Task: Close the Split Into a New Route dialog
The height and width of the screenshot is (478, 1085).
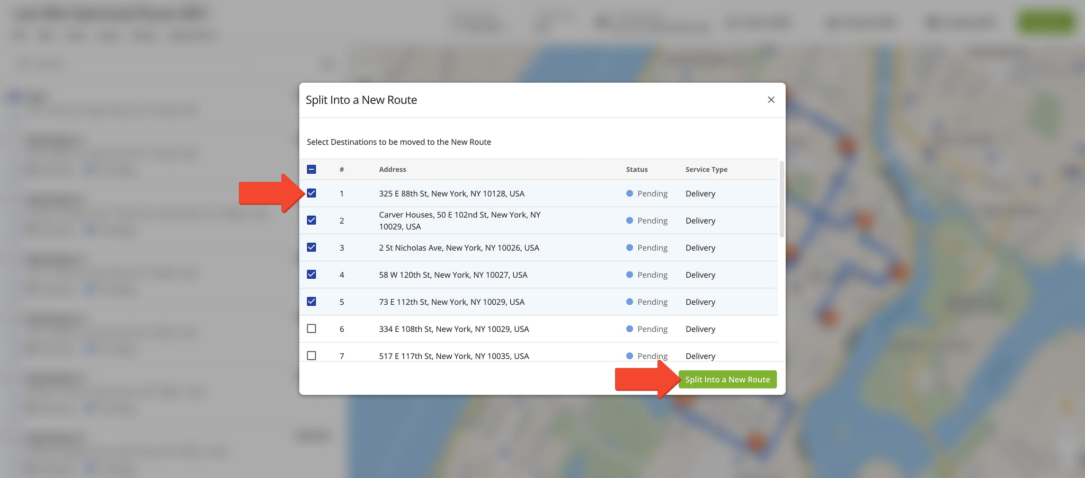Action: tap(771, 100)
